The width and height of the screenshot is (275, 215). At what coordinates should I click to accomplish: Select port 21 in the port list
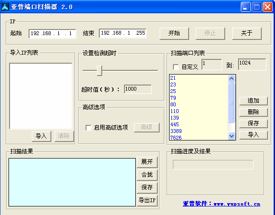point(199,78)
